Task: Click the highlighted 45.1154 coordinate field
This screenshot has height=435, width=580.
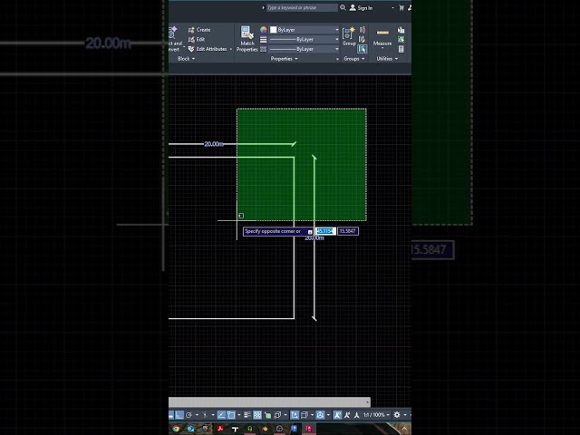Action: click(325, 231)
